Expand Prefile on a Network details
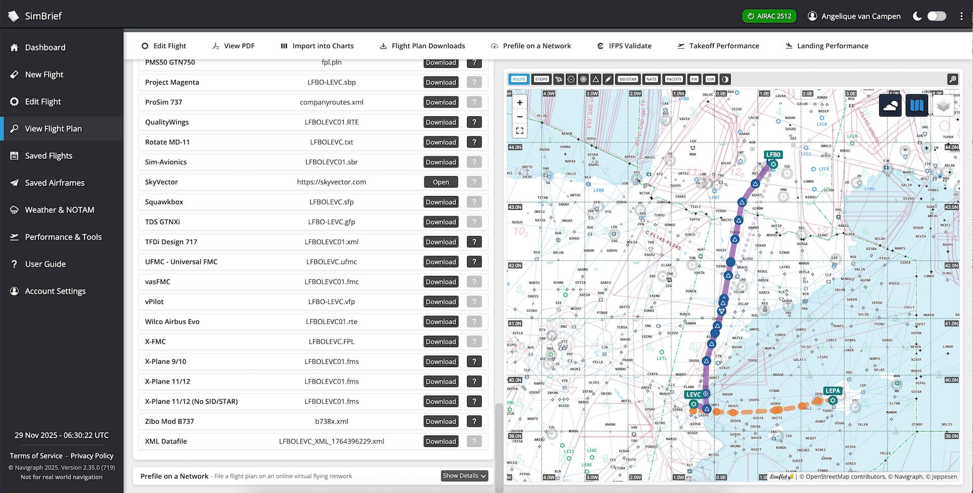The height and width of the screenshot is (493, 973). point(464,476)
